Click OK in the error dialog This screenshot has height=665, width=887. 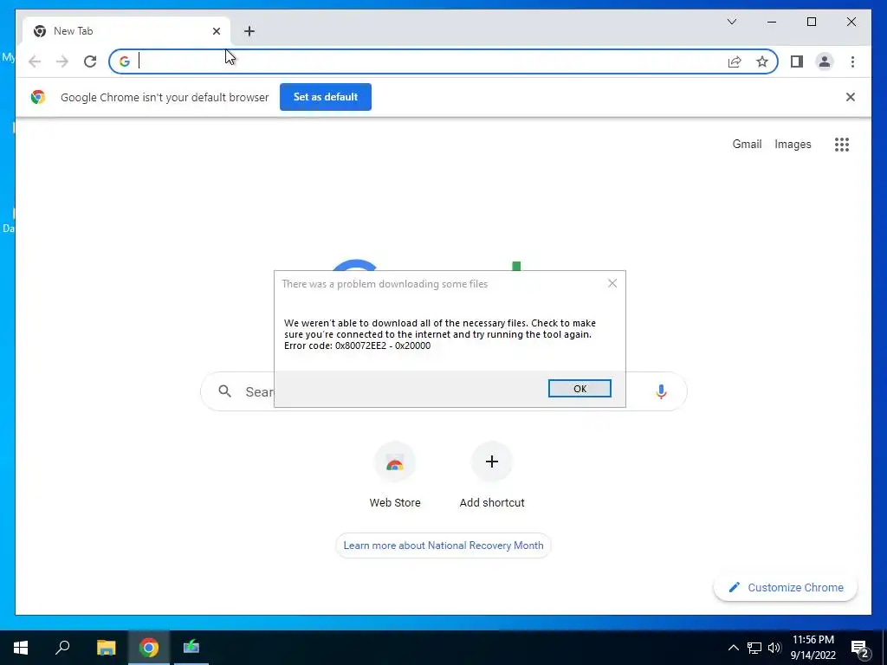coord(579,389)
